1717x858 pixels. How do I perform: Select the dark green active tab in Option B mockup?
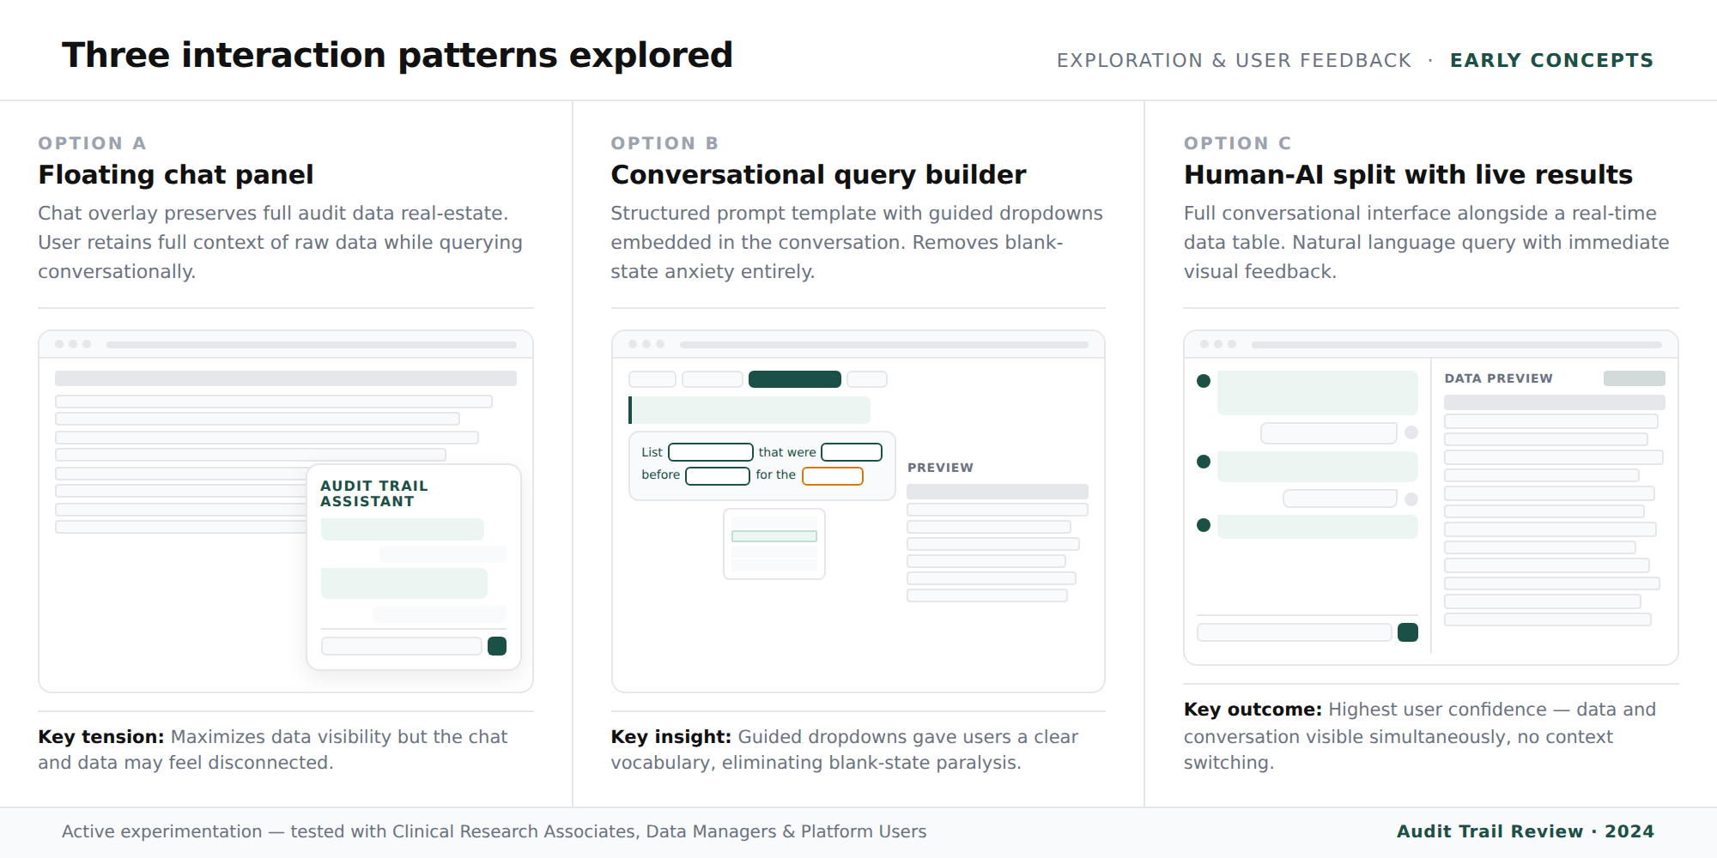pos(795,379)
